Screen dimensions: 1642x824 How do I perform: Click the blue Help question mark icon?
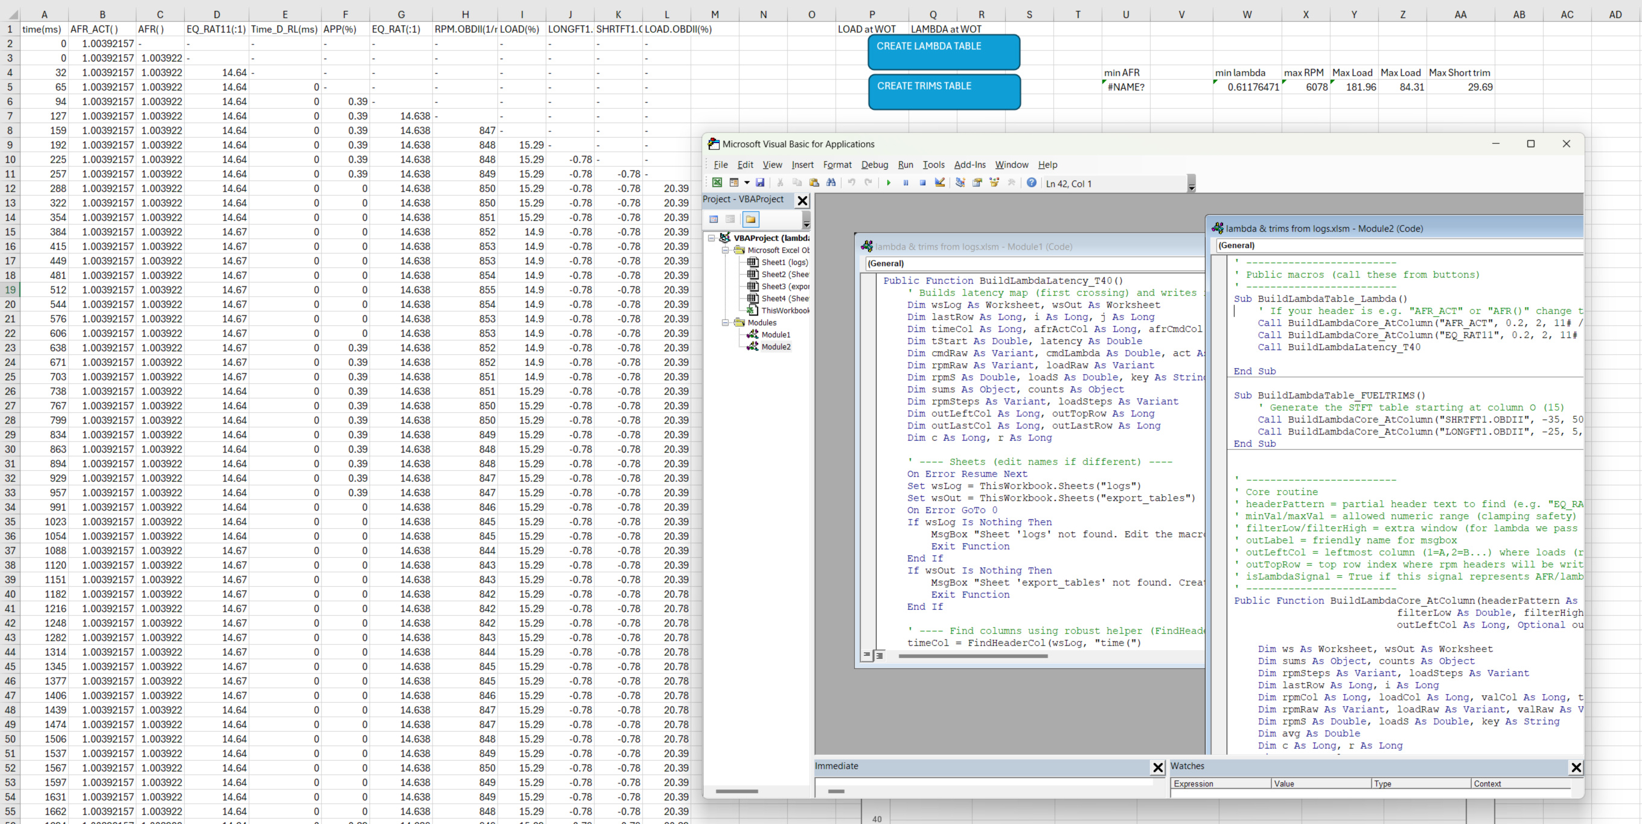pyautogui.click(x=1031, y=183)
